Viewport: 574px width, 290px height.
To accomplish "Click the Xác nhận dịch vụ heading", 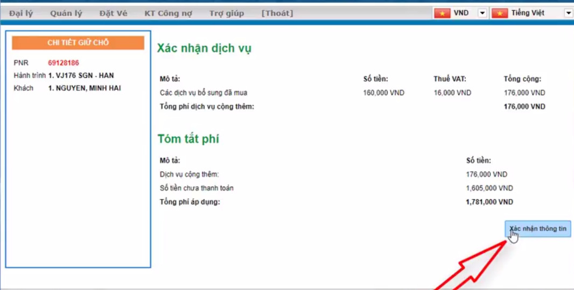I will coord(204,48).
